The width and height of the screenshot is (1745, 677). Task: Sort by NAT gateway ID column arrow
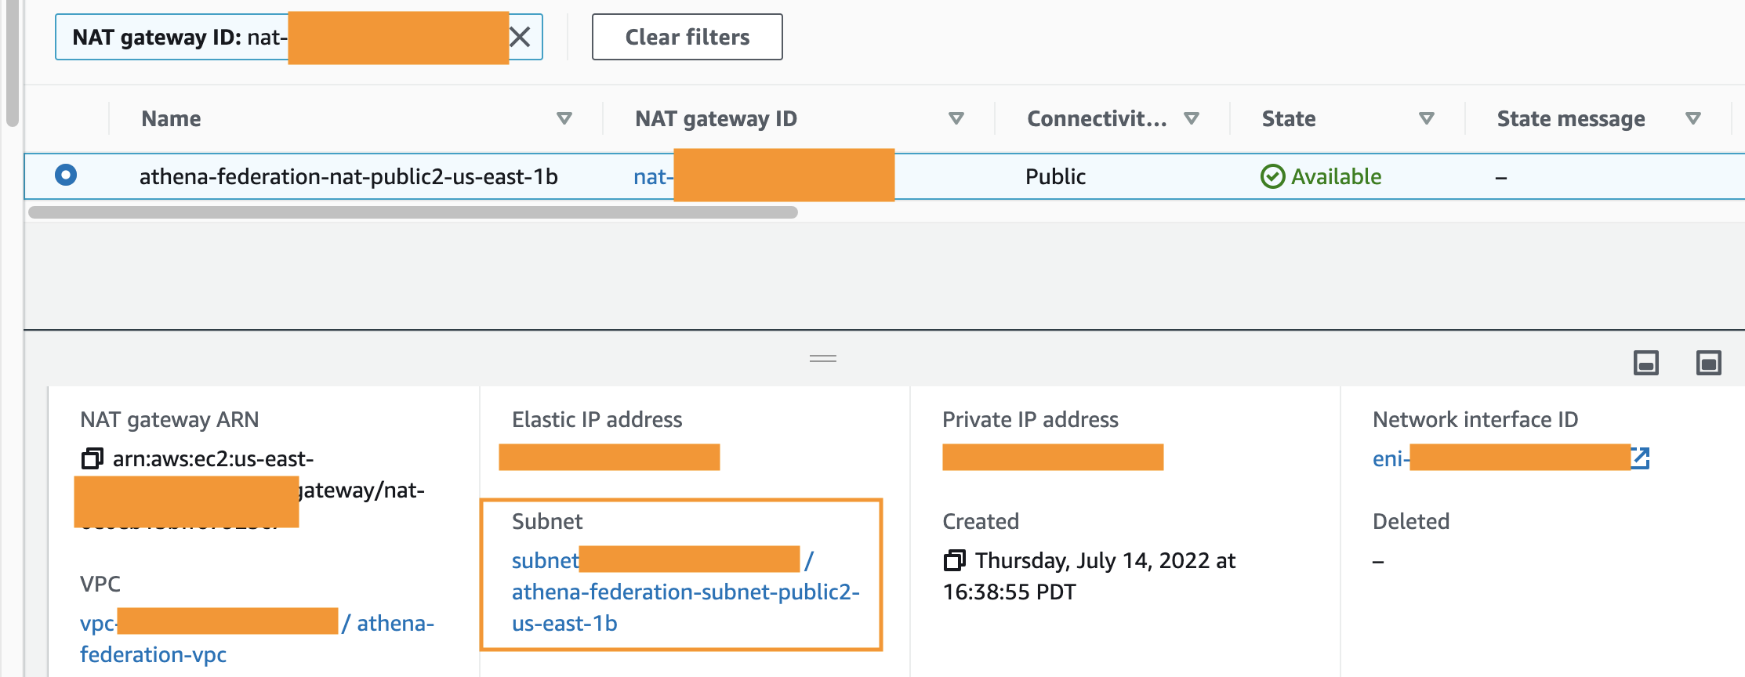pos(956,118)
